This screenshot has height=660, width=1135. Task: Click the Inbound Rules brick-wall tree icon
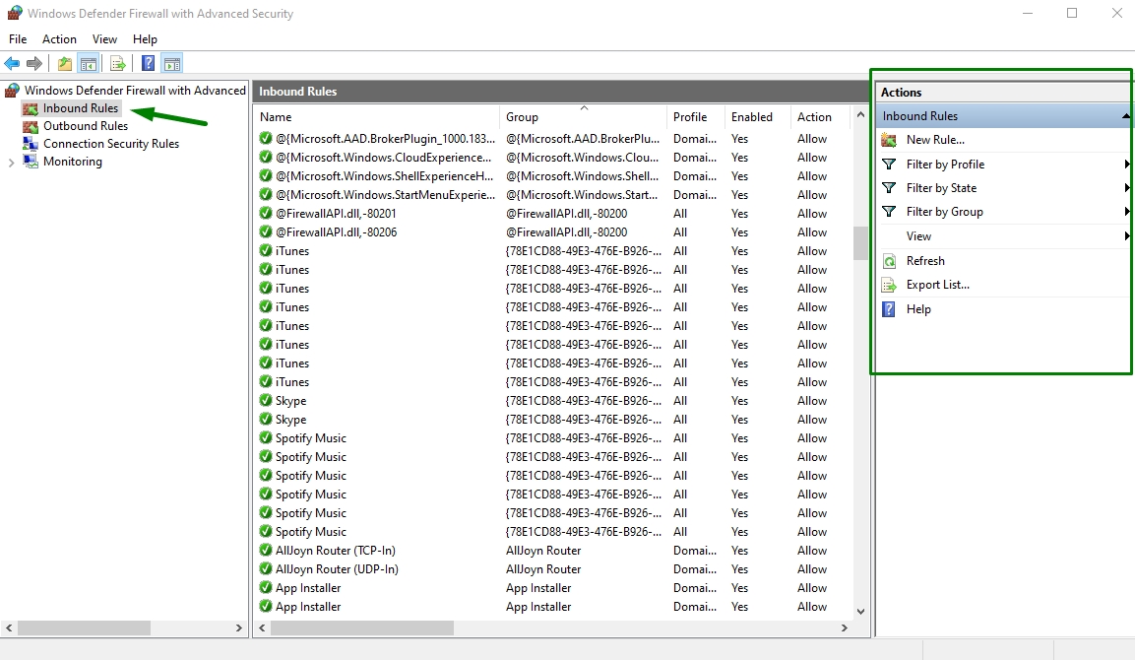point(31,108)
